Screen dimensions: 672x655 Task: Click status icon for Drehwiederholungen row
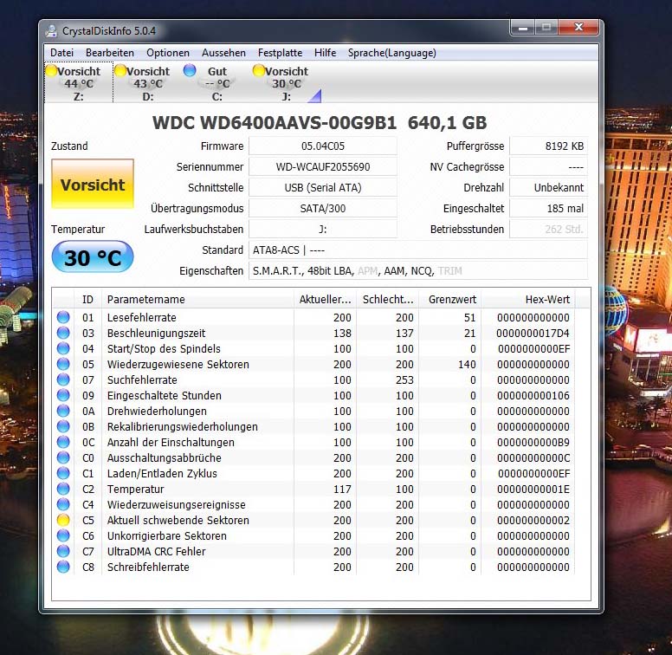tap(63, 411)
